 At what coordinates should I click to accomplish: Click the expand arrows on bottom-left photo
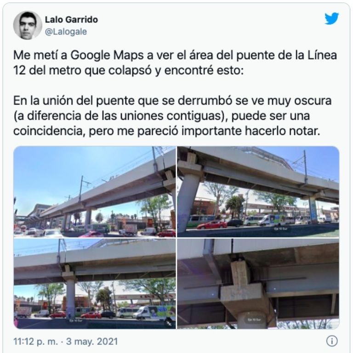click(x=169, y=323)
